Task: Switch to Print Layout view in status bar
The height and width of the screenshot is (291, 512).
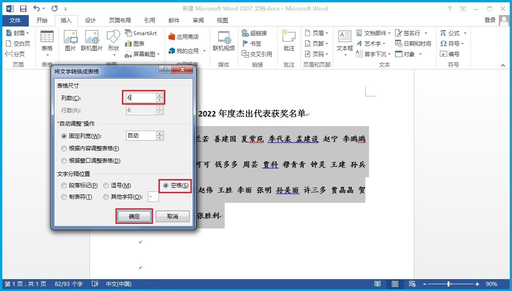Action: click(395, 284)
